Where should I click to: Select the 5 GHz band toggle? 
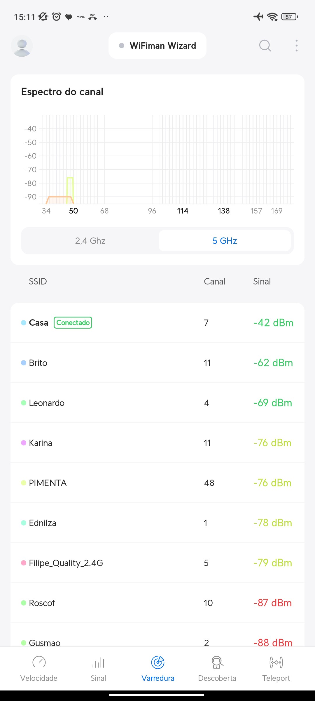225,241
